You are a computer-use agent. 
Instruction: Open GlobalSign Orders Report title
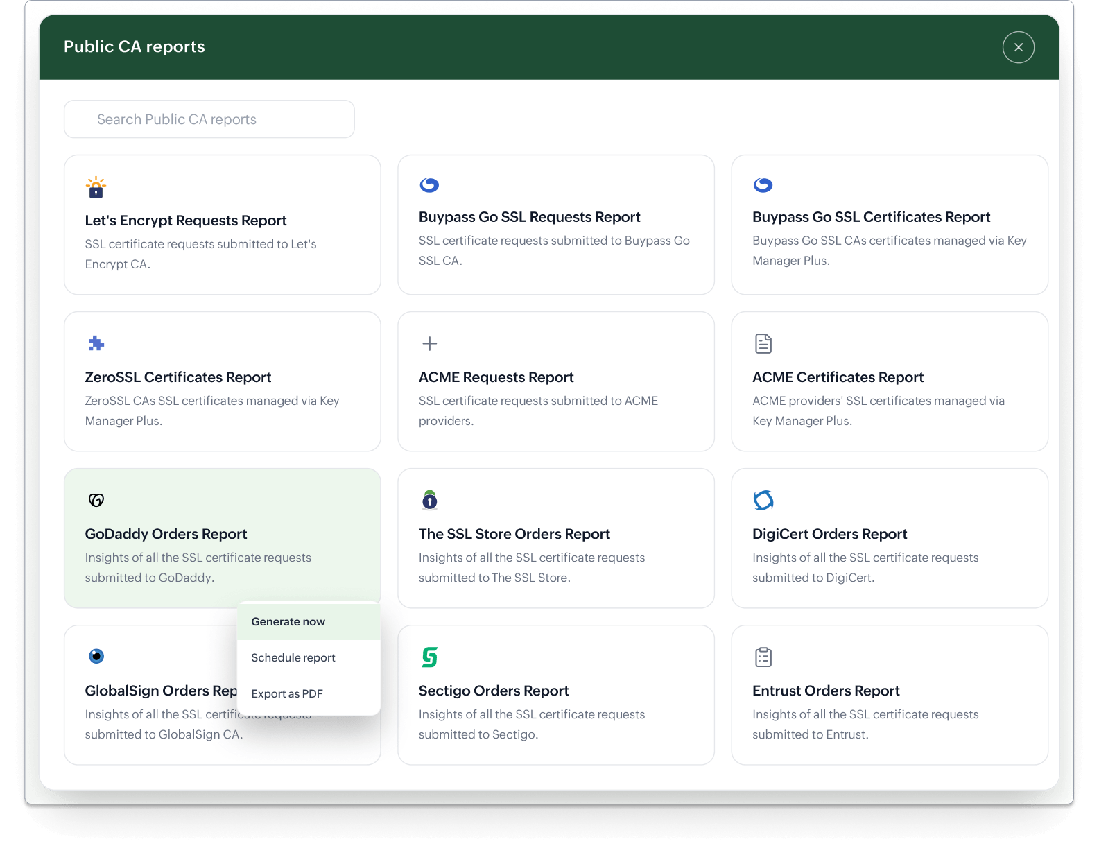tap(161, 691)
